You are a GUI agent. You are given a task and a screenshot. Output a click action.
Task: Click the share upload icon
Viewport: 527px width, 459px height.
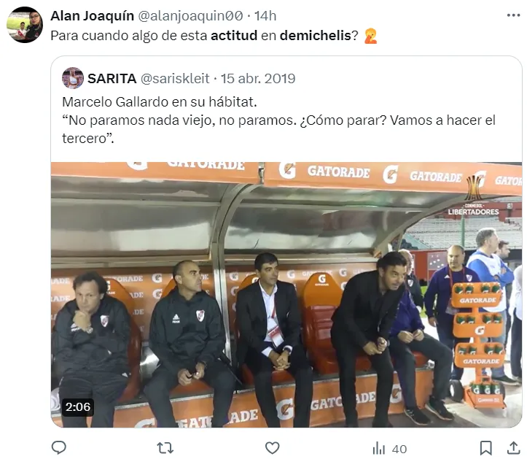(x=513, y=448)
